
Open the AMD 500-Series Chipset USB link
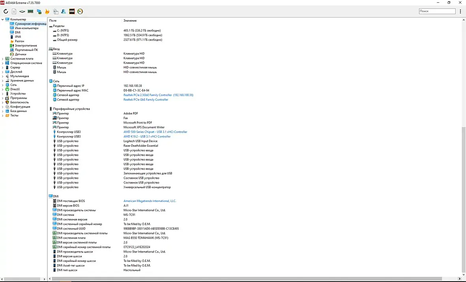(x=155, y=132)
